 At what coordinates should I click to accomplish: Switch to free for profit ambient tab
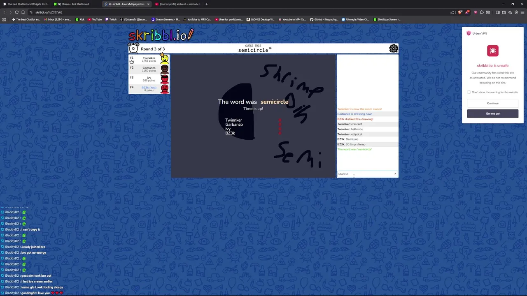[177, 4]
